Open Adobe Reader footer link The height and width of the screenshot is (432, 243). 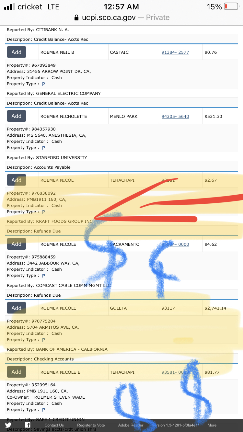pyautogui.click(x=131, y=425)
